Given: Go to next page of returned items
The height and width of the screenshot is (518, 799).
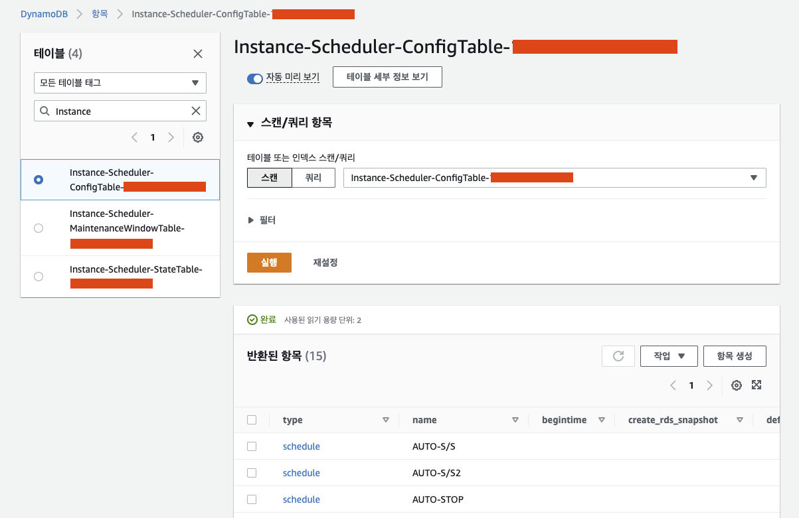Looking at the screenshot, I should click(709, 385).
